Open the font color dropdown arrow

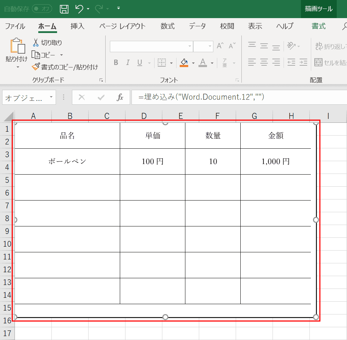point(212,63)
